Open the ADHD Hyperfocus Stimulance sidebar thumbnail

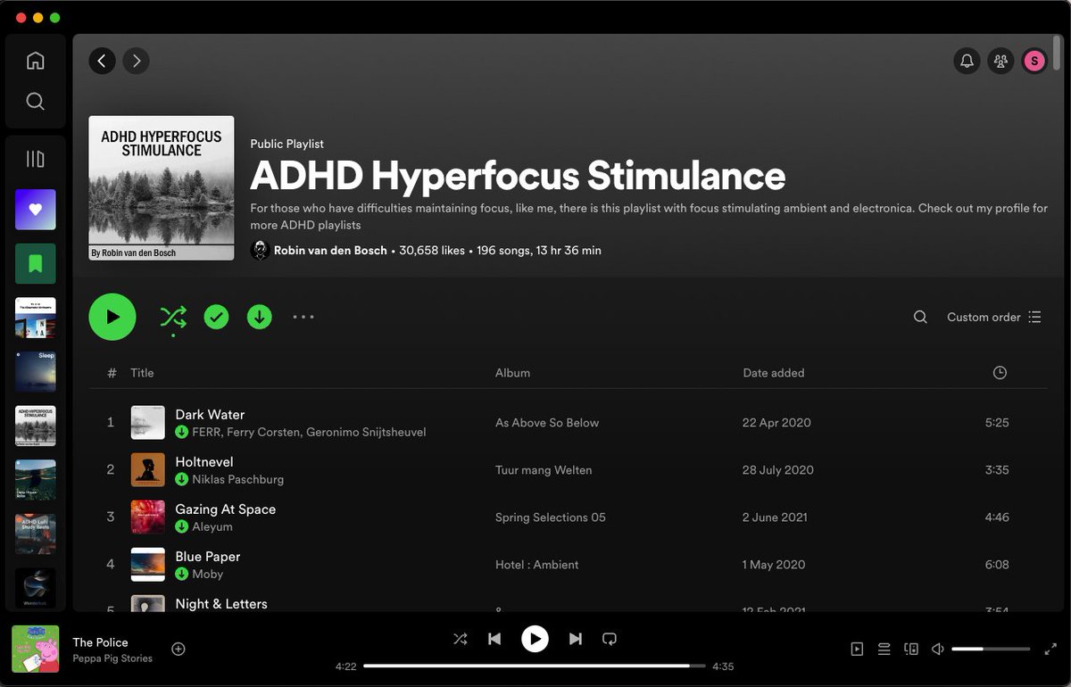click(x=36, y=426)
